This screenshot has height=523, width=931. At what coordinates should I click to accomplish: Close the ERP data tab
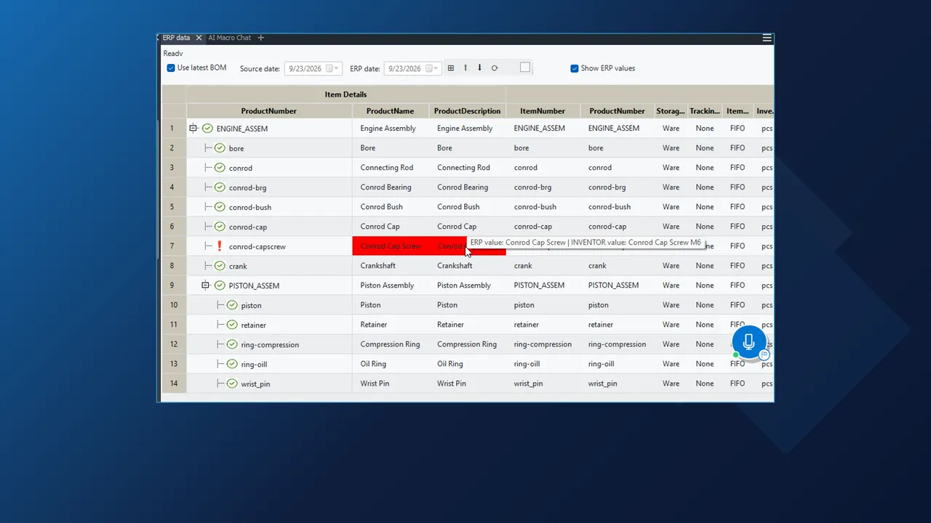click(x=199, y=38)
